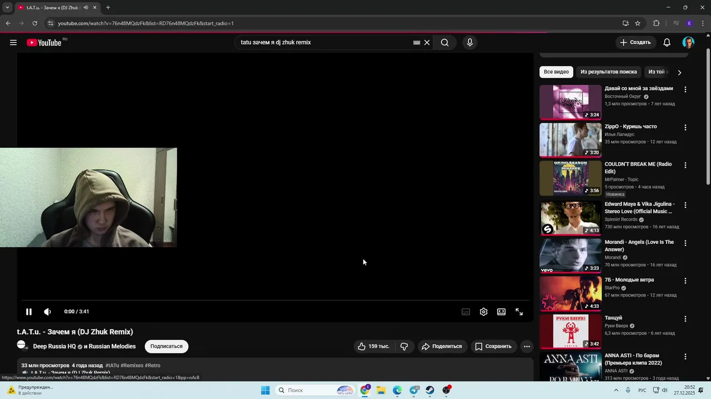Pause the video with the pause button
The image size is (711, 399).
(x=29, y=312)
